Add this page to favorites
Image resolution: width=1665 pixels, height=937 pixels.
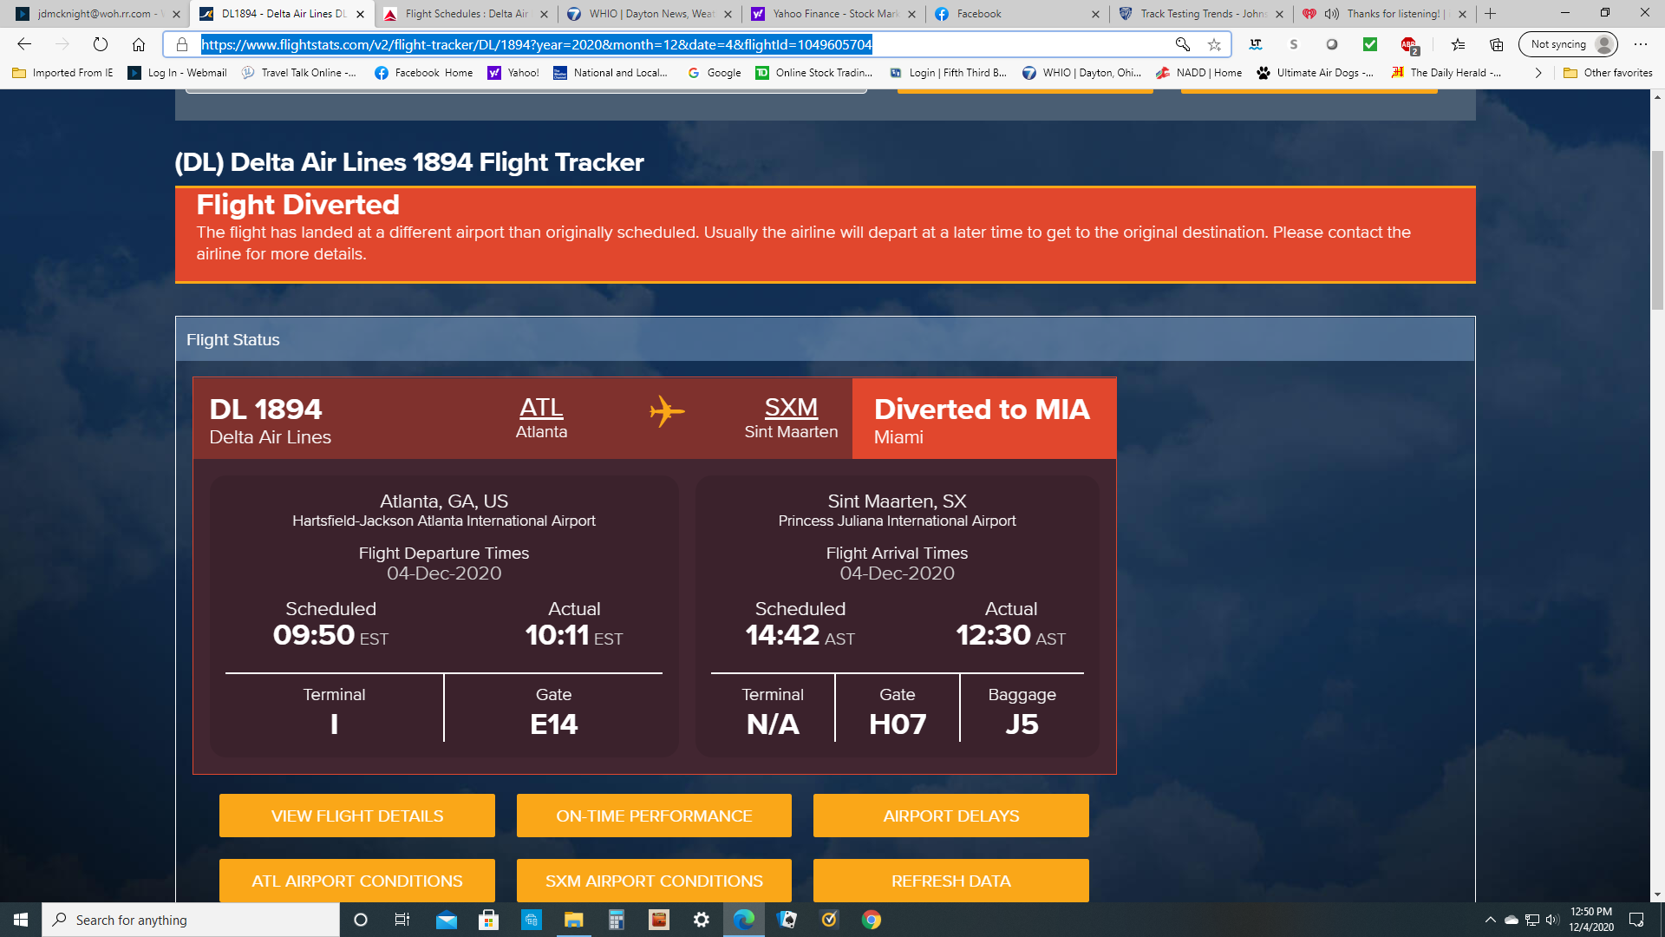point(1214,44)
